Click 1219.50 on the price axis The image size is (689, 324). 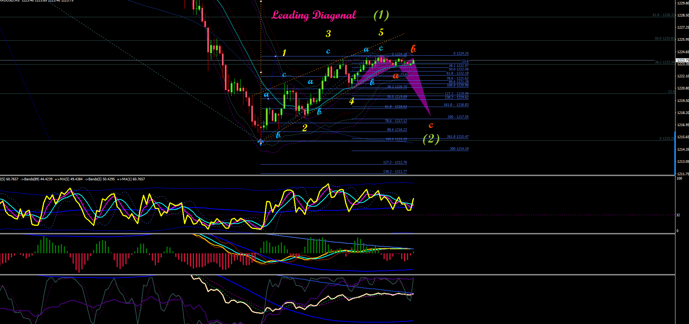pos(683,101)
